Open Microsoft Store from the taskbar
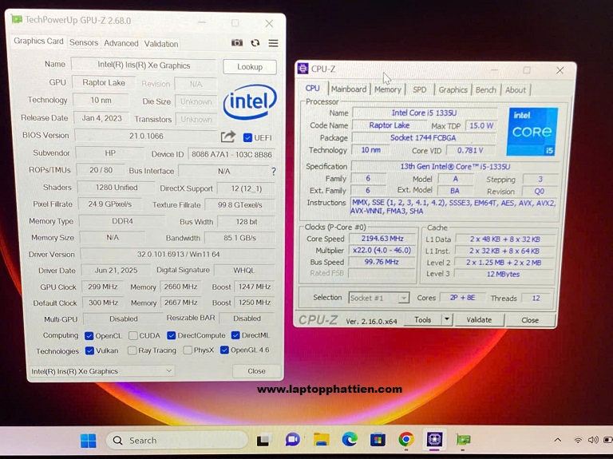This screenshot has height=459, width=613. point(378,440)
